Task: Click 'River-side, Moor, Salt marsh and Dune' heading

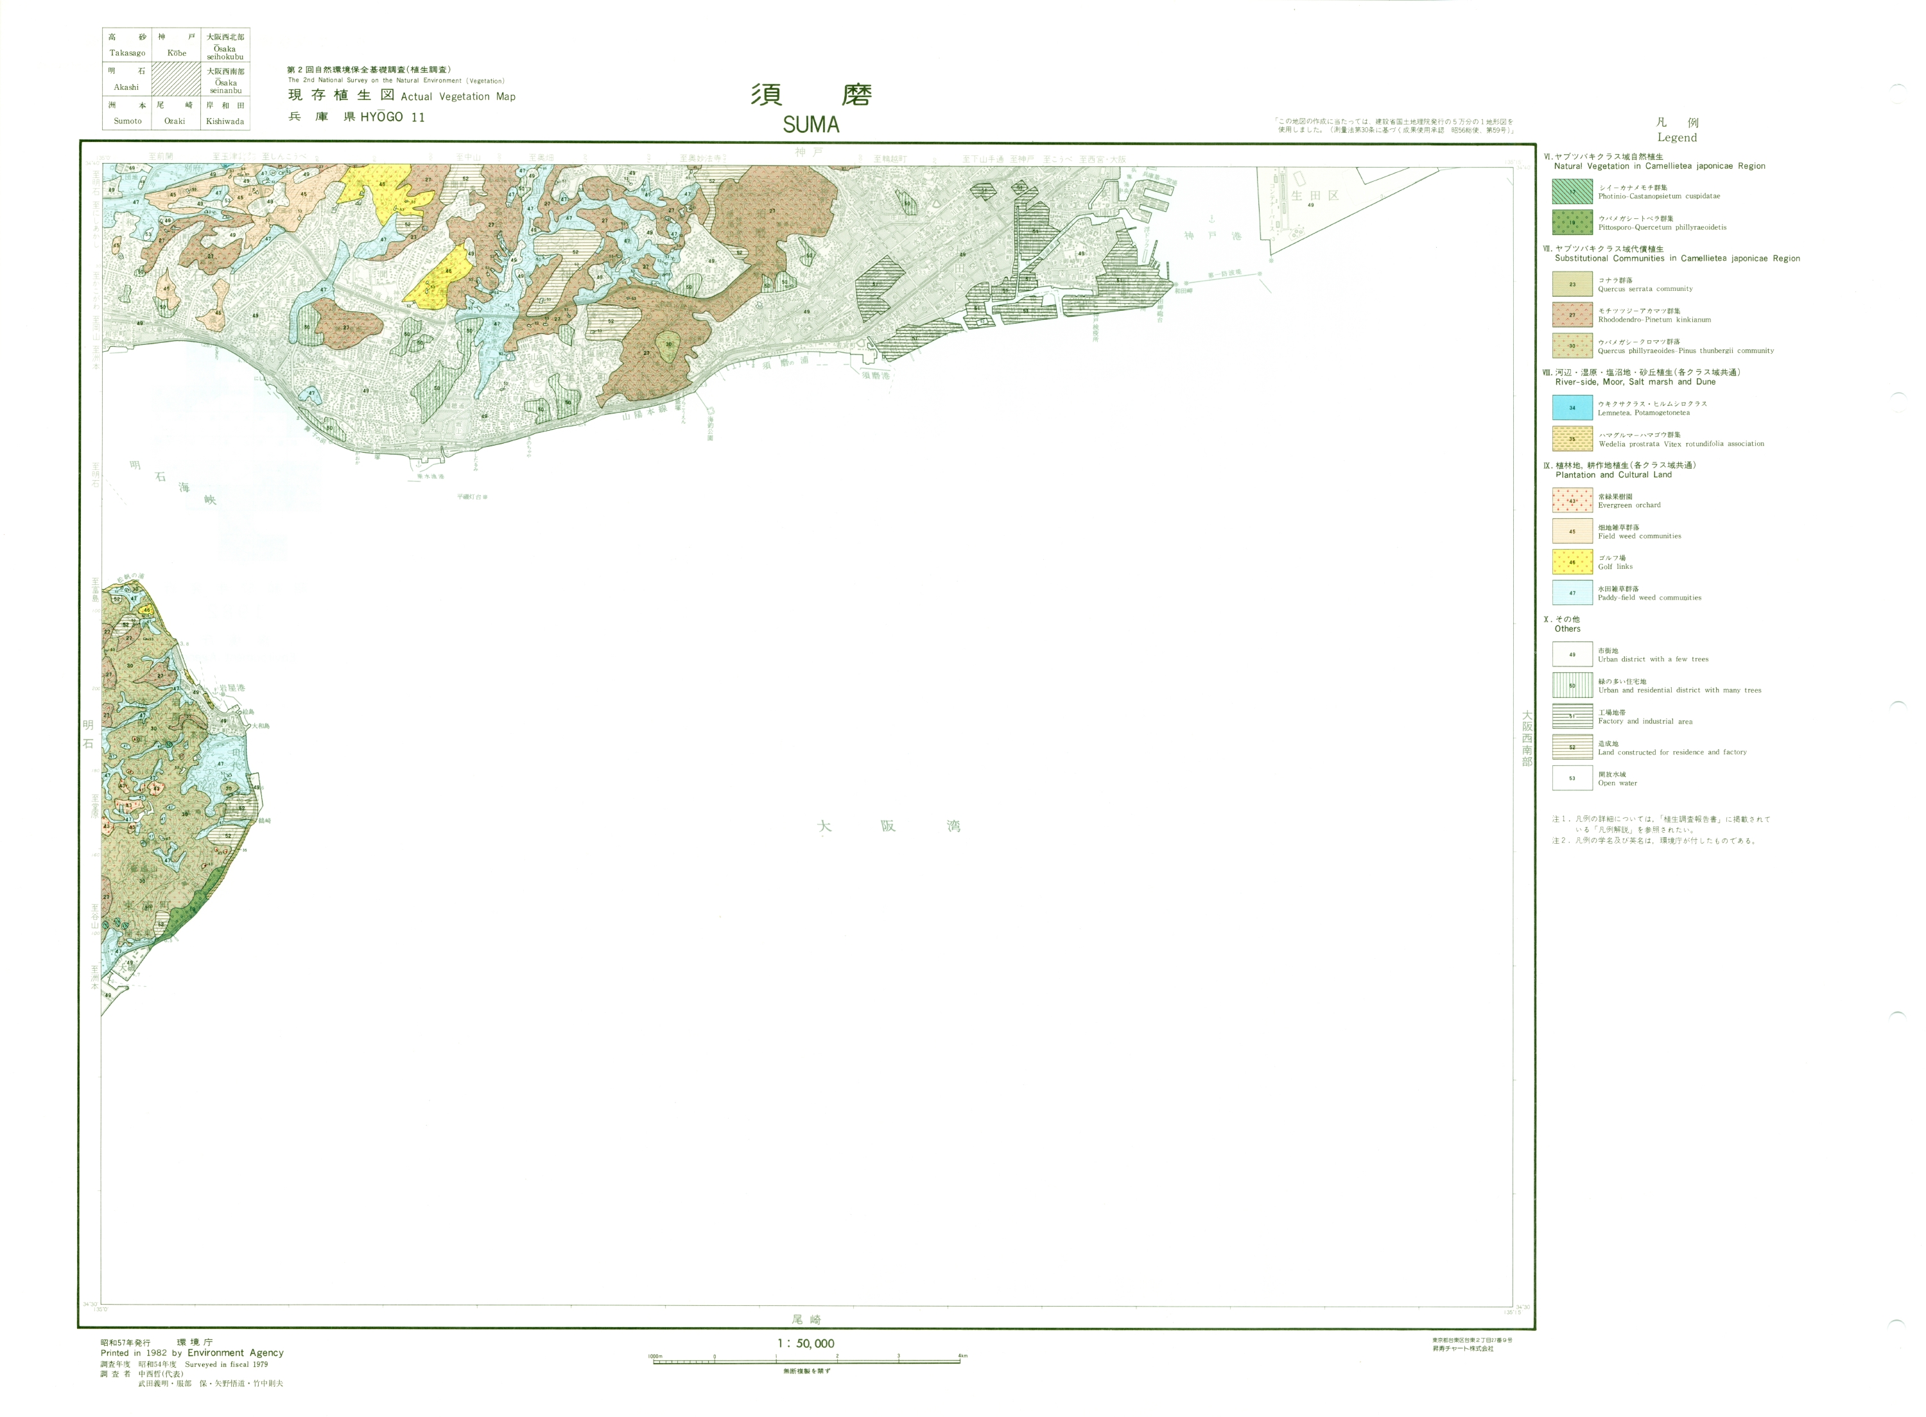Action: (x=1635, y=382)
